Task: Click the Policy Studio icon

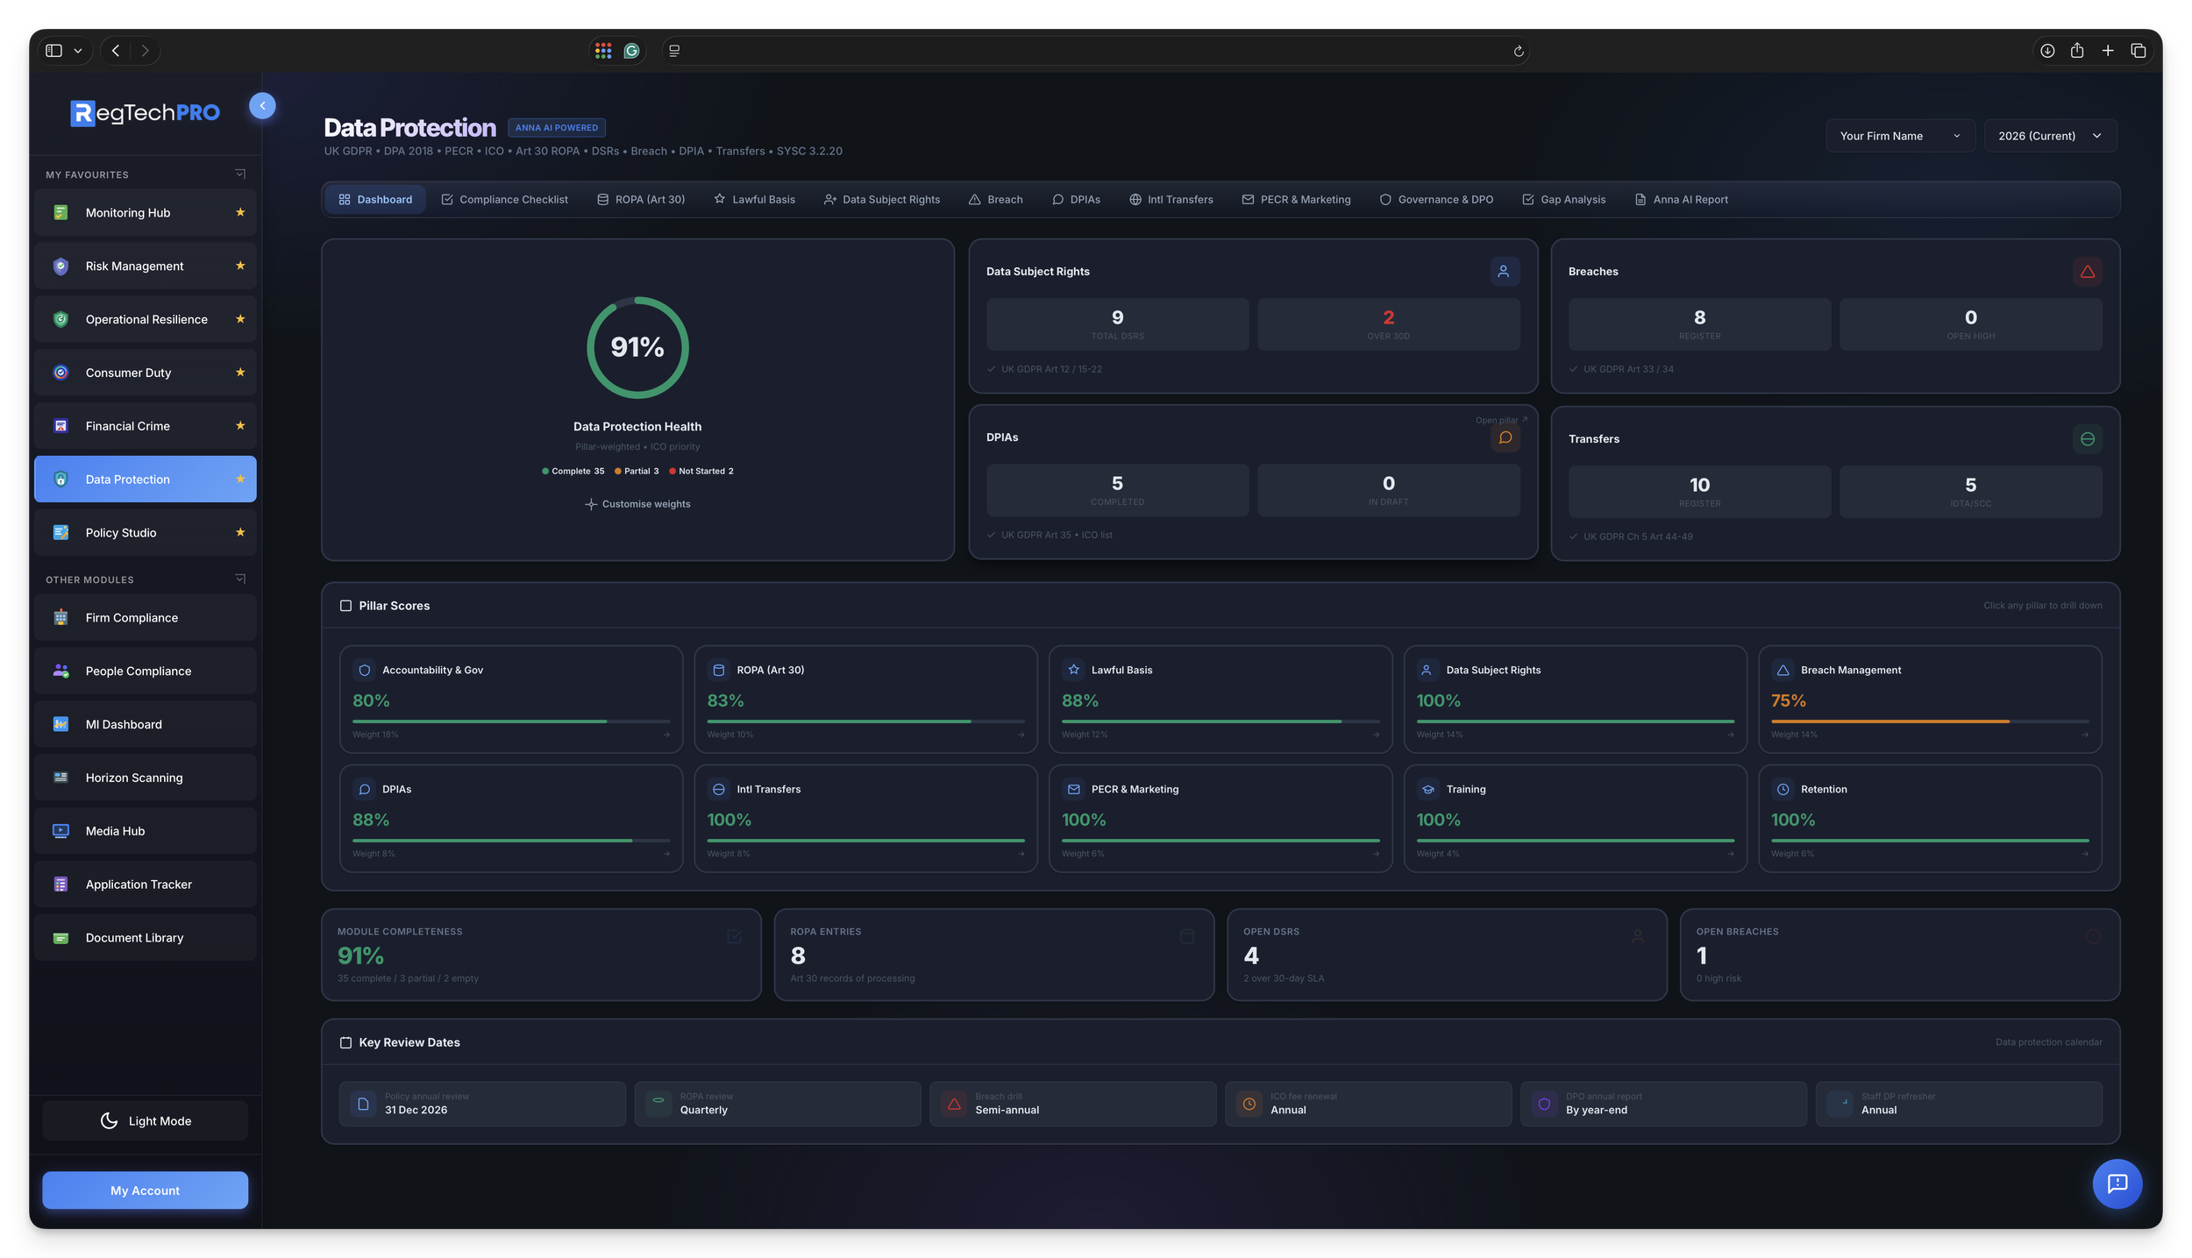Action: pos(60,532)
